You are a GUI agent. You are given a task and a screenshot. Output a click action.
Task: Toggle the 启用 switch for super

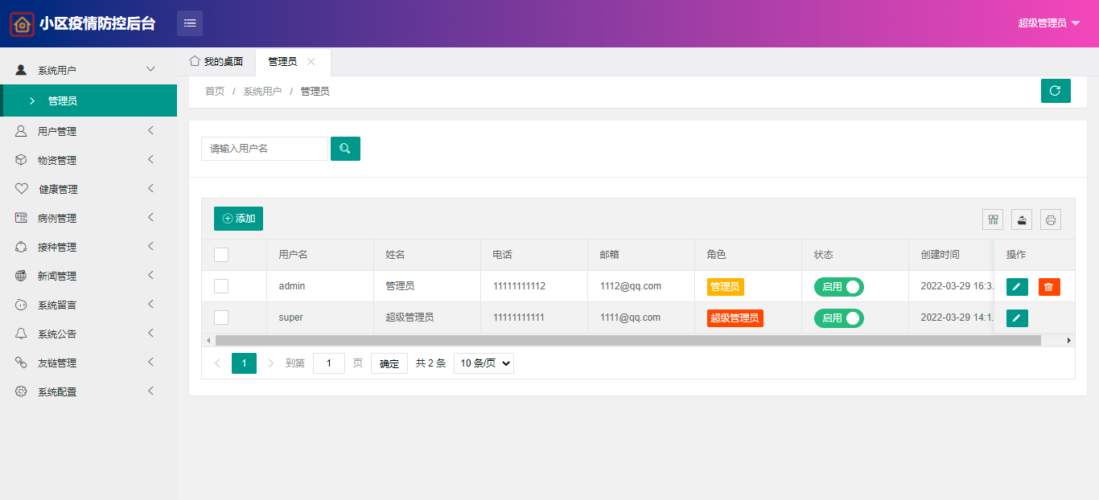click(x=839, y=318)
